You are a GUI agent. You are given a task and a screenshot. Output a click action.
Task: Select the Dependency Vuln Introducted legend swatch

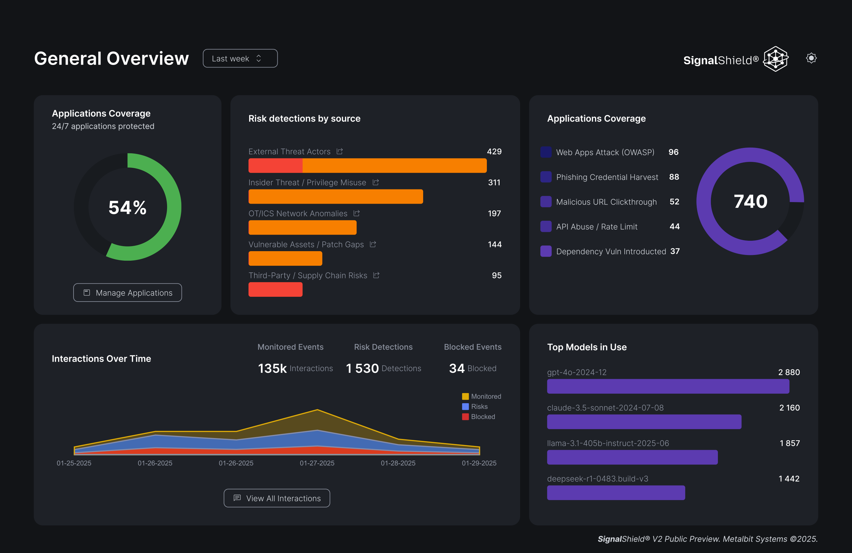coord(546,251)
